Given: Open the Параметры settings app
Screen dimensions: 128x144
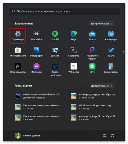Looking at the screenshot, I should pos(18,36).
